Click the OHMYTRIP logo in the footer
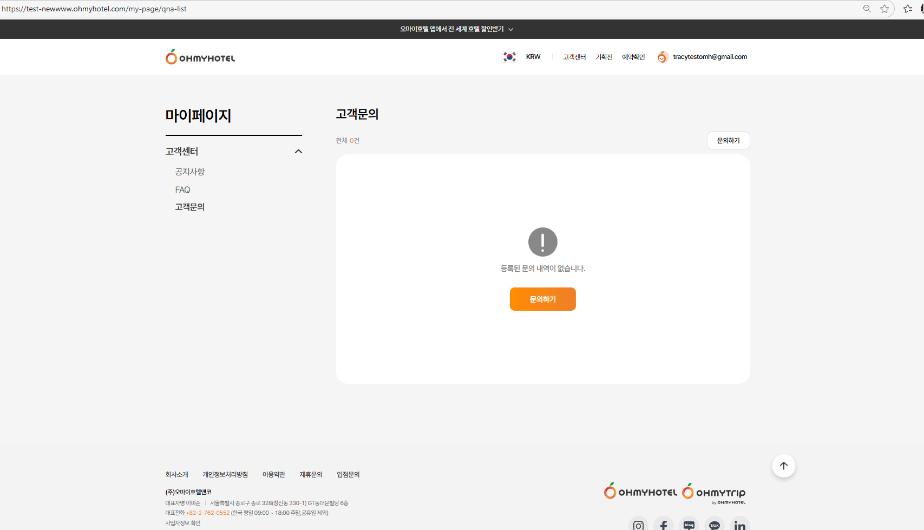This screenshot has width=924, height=530. point(714,493)
